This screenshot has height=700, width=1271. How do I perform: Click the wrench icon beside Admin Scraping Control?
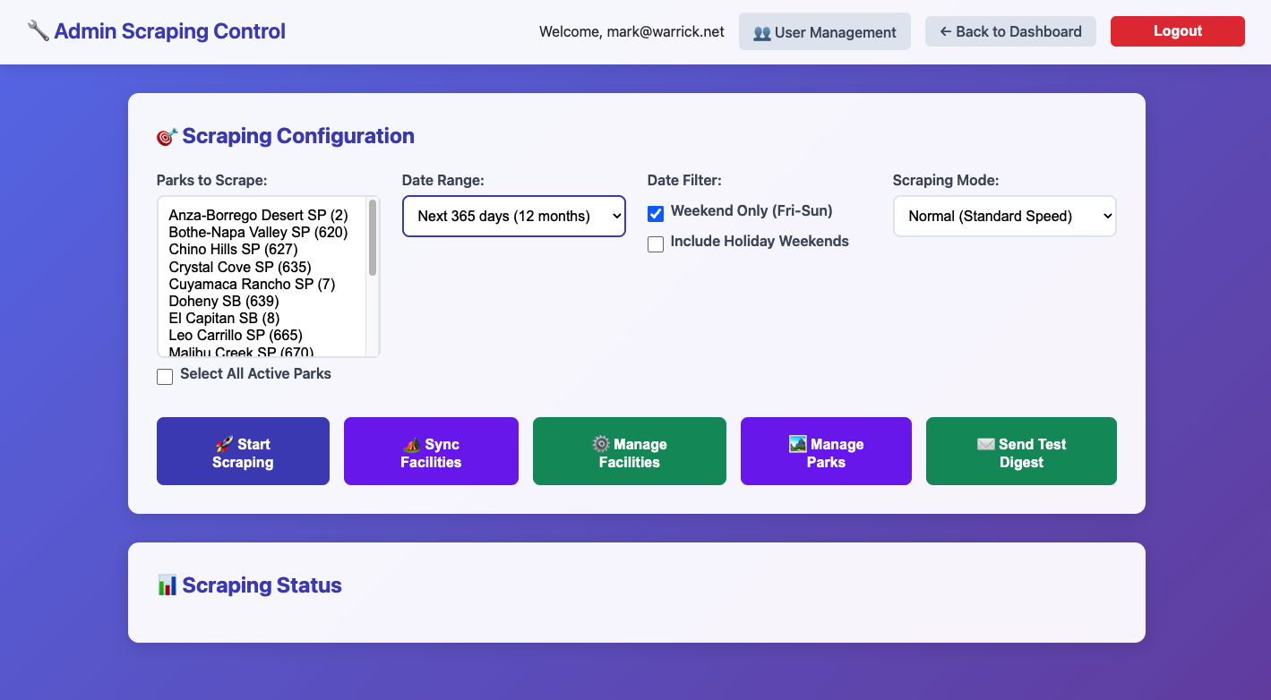39,31
